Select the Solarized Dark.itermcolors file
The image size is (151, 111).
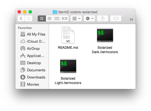105,41
